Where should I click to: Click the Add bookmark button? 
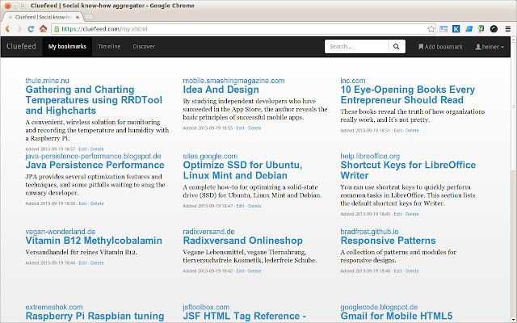pos(440,47)
